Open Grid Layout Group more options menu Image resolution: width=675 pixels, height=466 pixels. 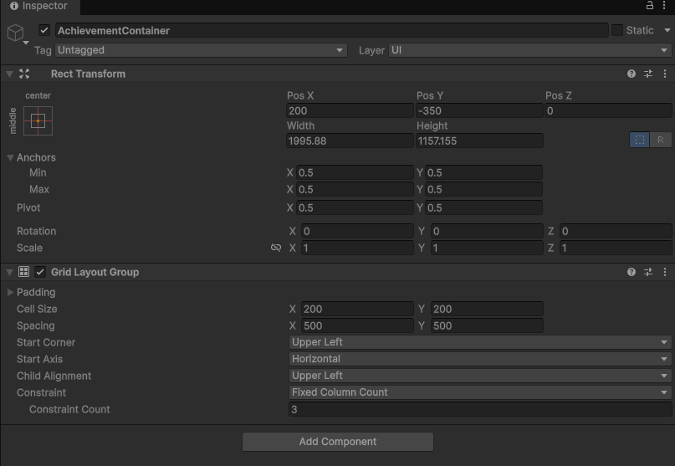(x=665, y=272)
